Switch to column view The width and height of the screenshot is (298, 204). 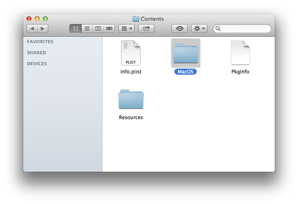pos(98,29)
